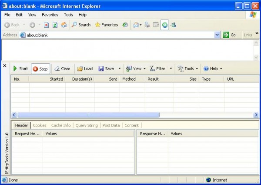Click the IE Stop loading icon
This screenshot has width=261, height=185.
[x=47, y=25]
